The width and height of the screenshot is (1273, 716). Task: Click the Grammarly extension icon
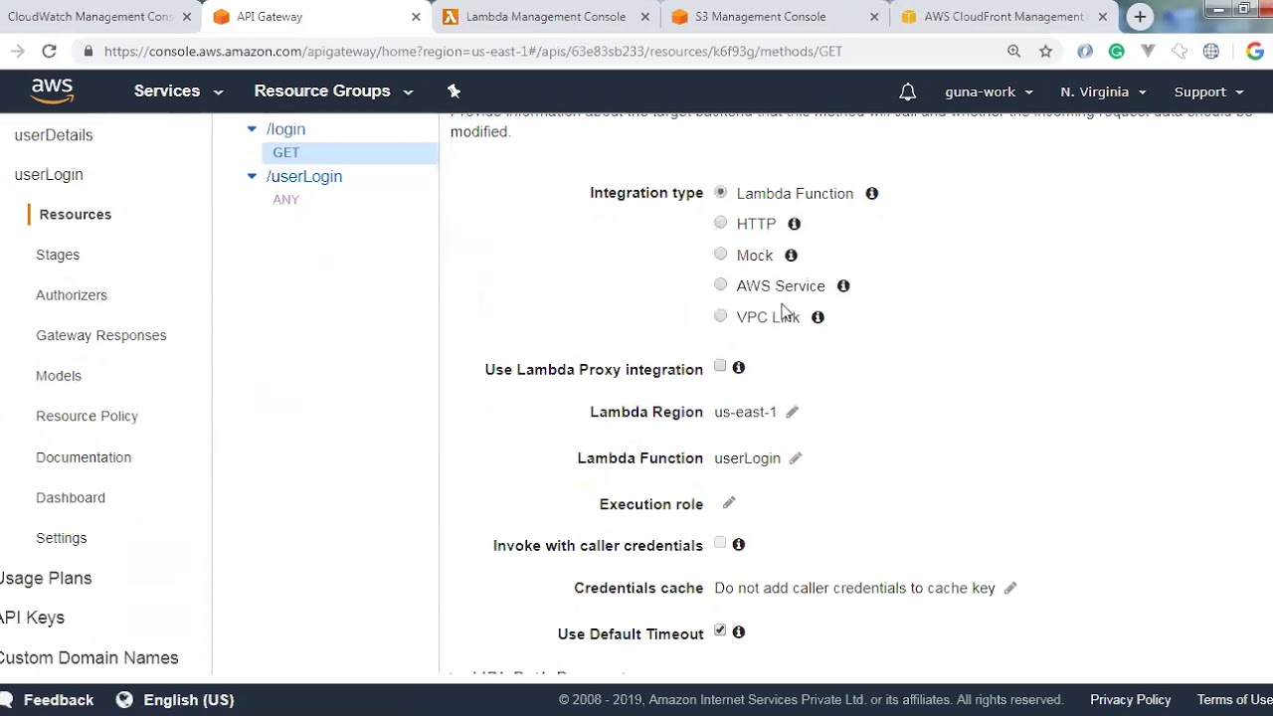(x=1116, y=51)
